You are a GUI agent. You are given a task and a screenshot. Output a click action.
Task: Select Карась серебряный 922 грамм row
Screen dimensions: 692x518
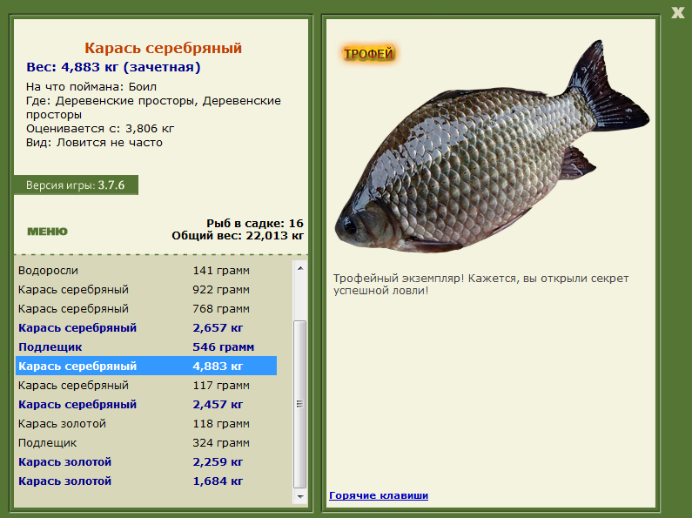click(x=146, y=289)
